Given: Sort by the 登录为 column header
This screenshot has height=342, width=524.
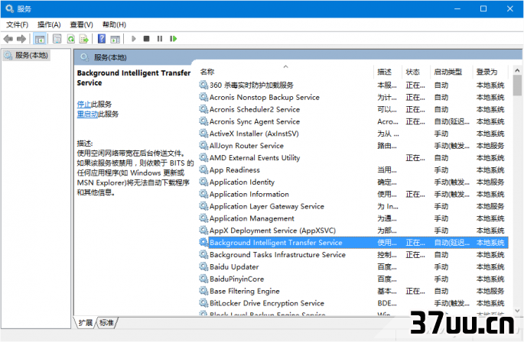Looking at the screenshot, I should pyautogui.click(x=490, y=72).
